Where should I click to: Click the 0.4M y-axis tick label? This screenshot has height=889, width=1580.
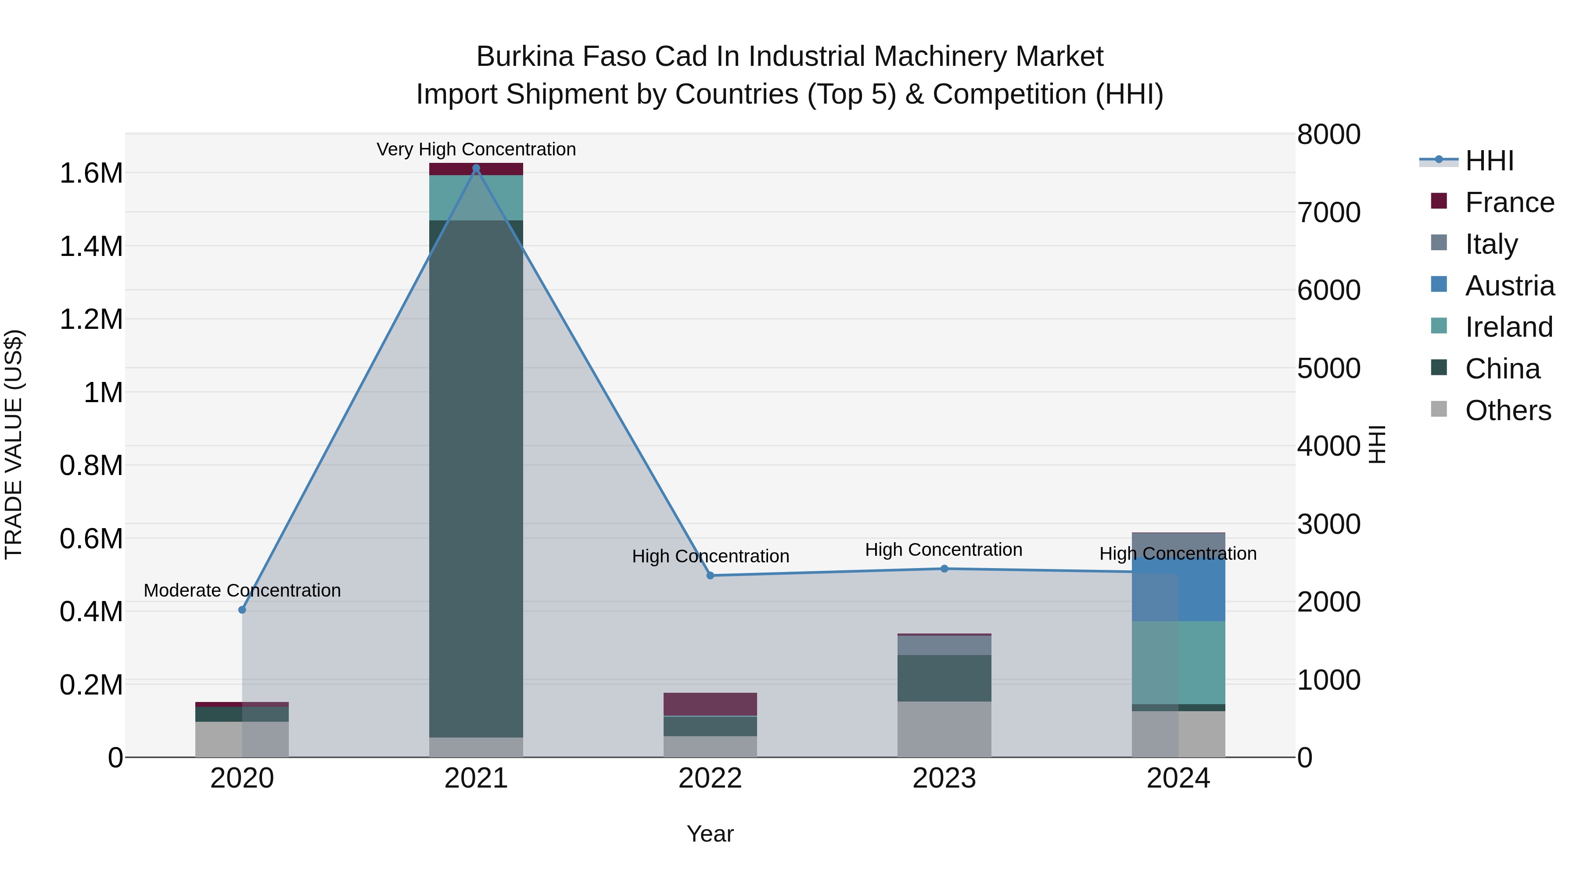(x=91, y=612)
